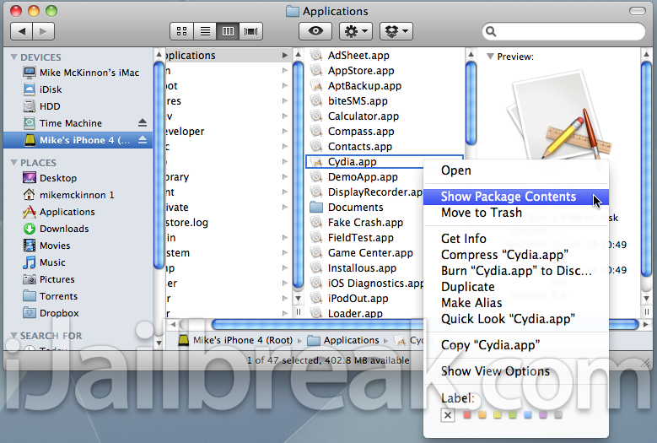This screenshot has width=657, height=443.
Task: Eject the Time Machine volume
Action: pyautogui.click(x=143, y=123)
